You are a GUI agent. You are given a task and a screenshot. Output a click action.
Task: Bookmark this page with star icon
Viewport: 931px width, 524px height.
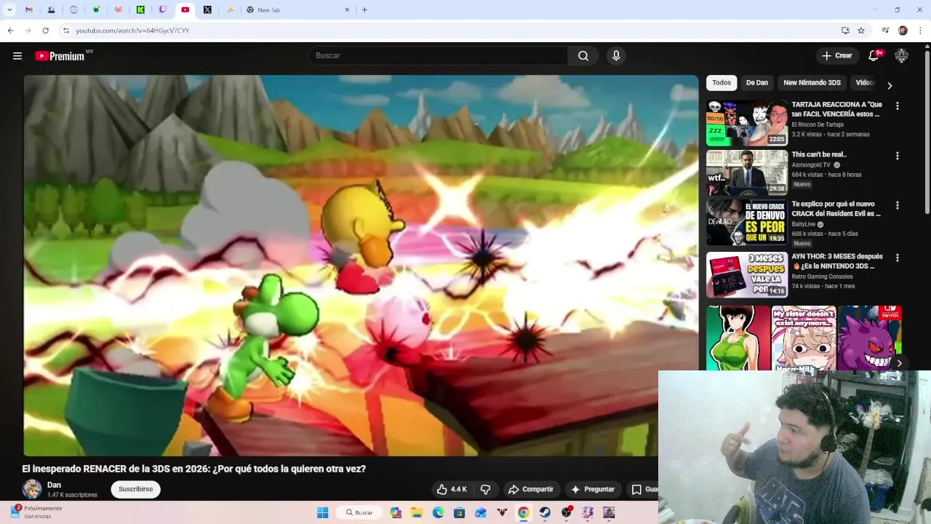(x=861, y=31)
